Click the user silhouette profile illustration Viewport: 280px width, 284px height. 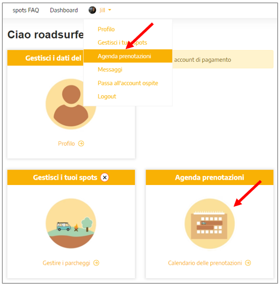pos(71,104)
